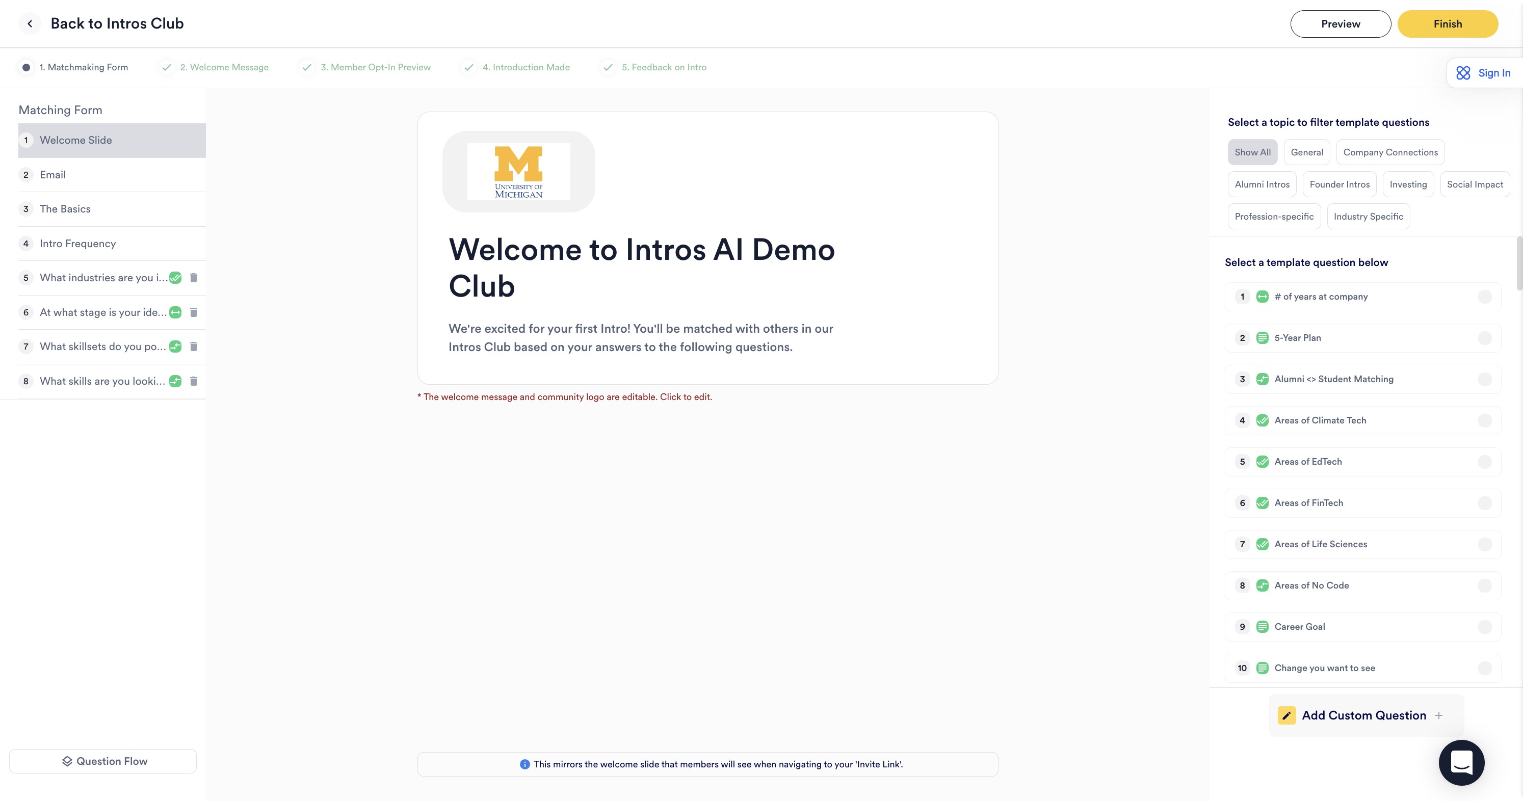
Task: Select the 'Areas of EdTech' template circle
Action: coord(1485,462)
